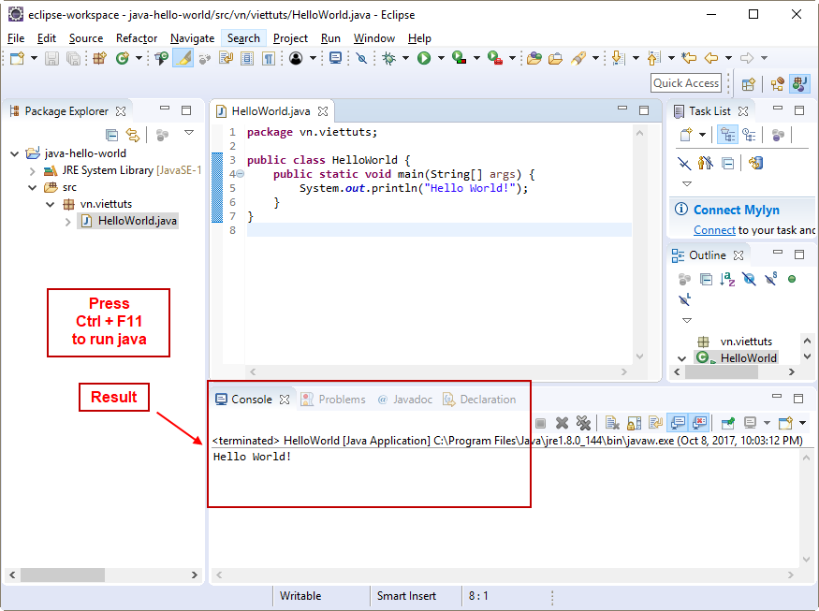Select HelloWorld class in Outline view
Screen dimensions: 819x611
coord(737,357)
